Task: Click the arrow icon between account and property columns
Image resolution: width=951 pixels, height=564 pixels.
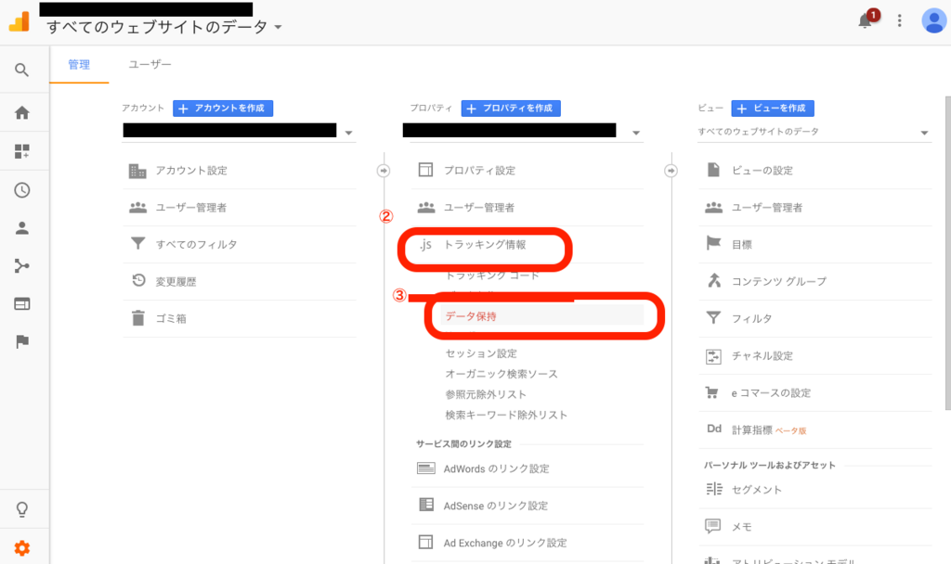Action: pos(384,171)
